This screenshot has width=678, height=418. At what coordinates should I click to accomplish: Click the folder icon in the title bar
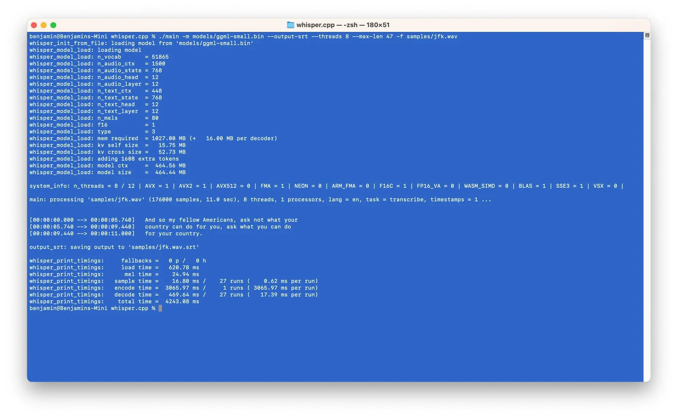coord(291,25)
